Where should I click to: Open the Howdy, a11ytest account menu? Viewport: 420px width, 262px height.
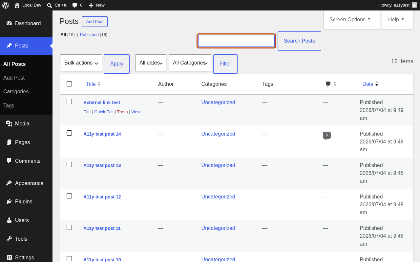pyautogui.click(x=398, y=5)
